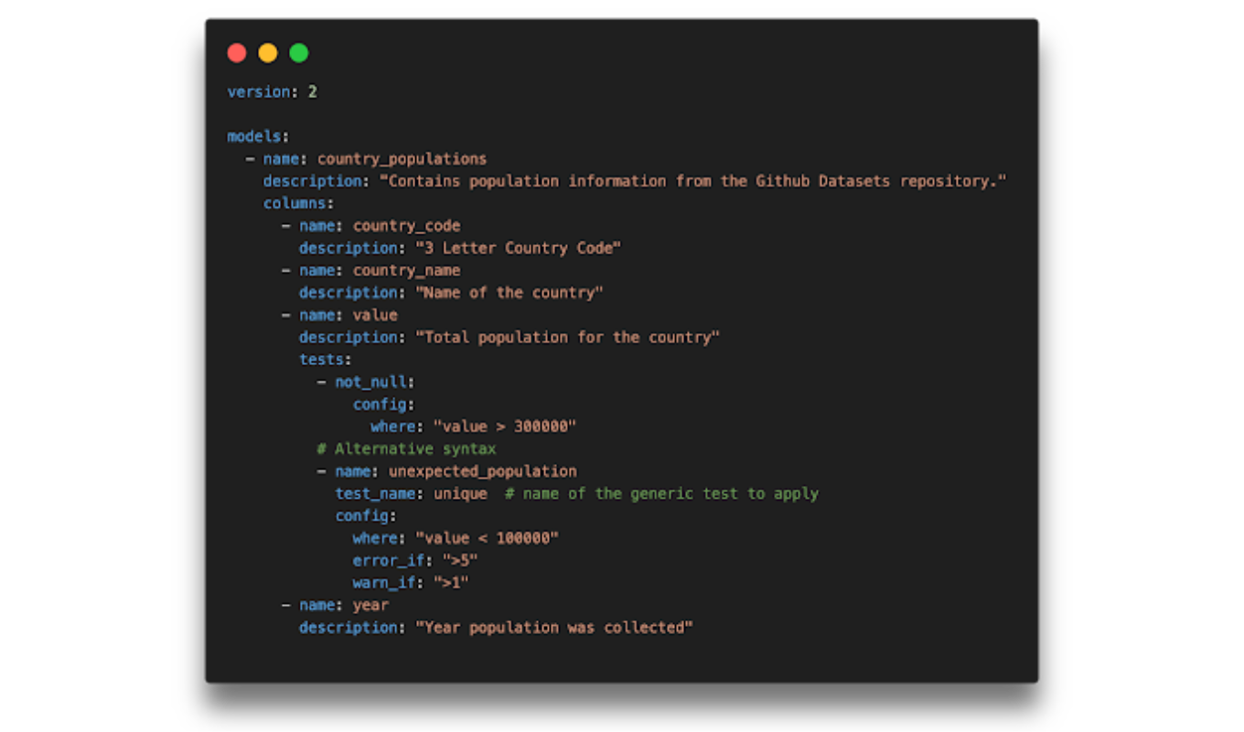
Task: Click the warn_if ">1" value
Action: click(451, 583)
